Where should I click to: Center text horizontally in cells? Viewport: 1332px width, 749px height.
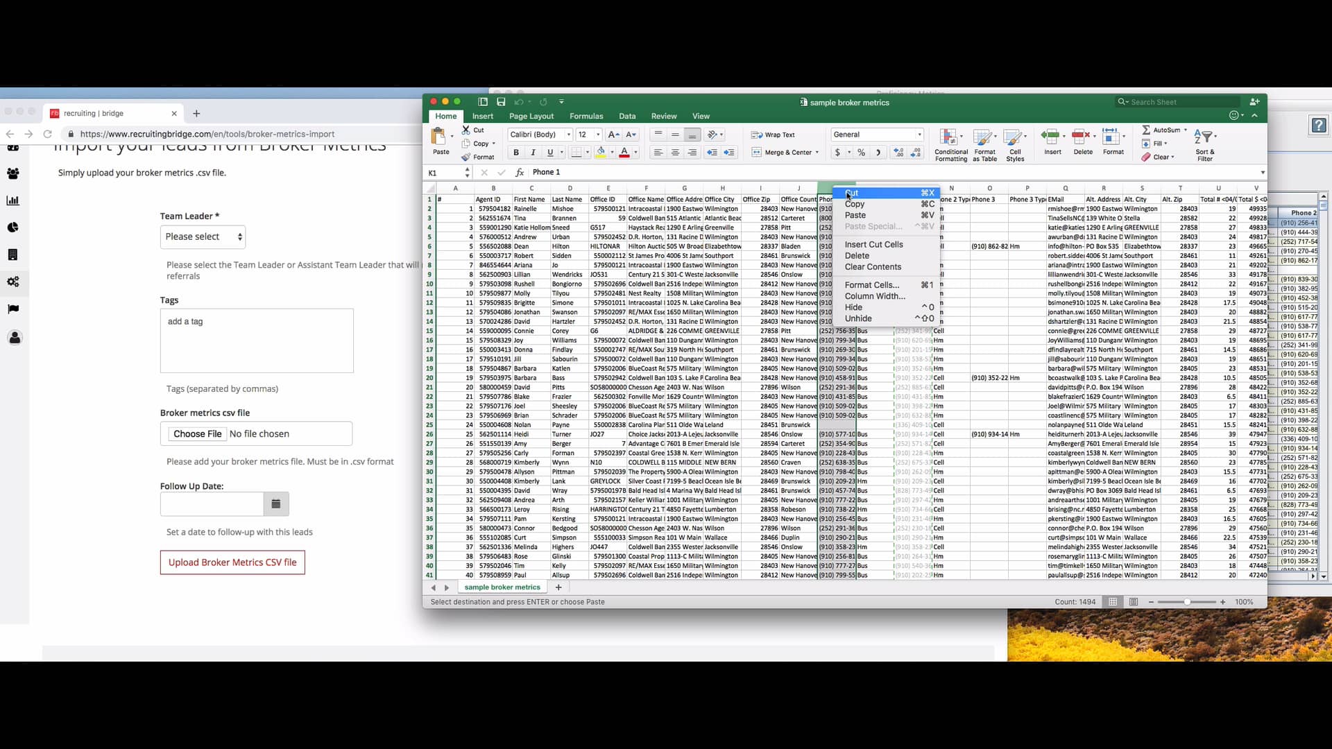(674, 153)
